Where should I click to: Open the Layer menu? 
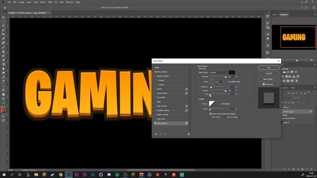[29, 2]
